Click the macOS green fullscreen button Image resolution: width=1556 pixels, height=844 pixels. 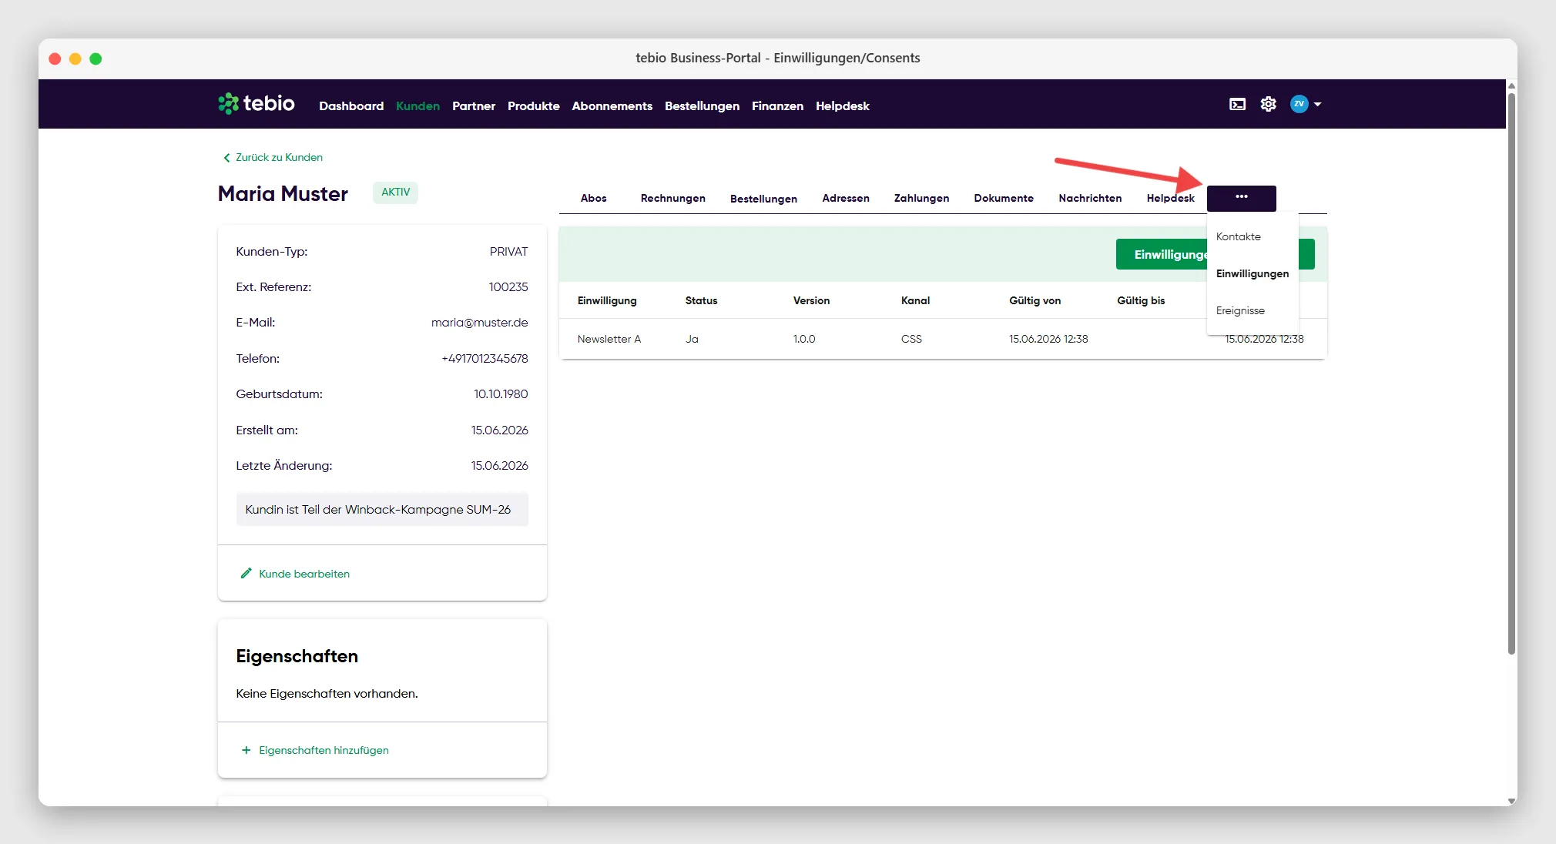pos(96,59)
